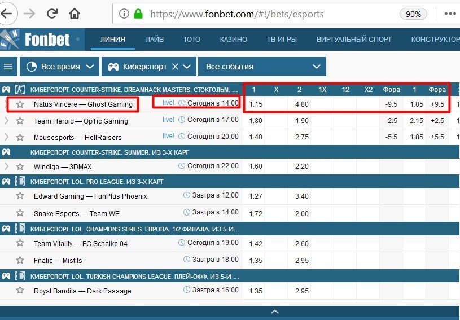
Task: Switch to the ЛАЙВ tab
Action: pyautogui.click(x=155, y=40)
